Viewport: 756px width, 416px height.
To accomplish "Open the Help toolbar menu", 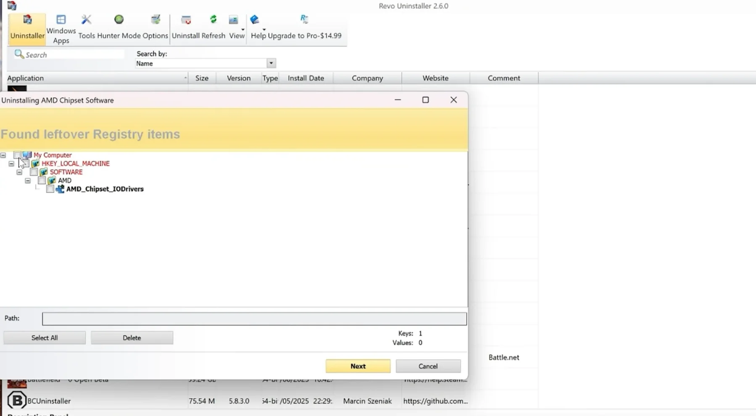I will [x=258, y=28].
